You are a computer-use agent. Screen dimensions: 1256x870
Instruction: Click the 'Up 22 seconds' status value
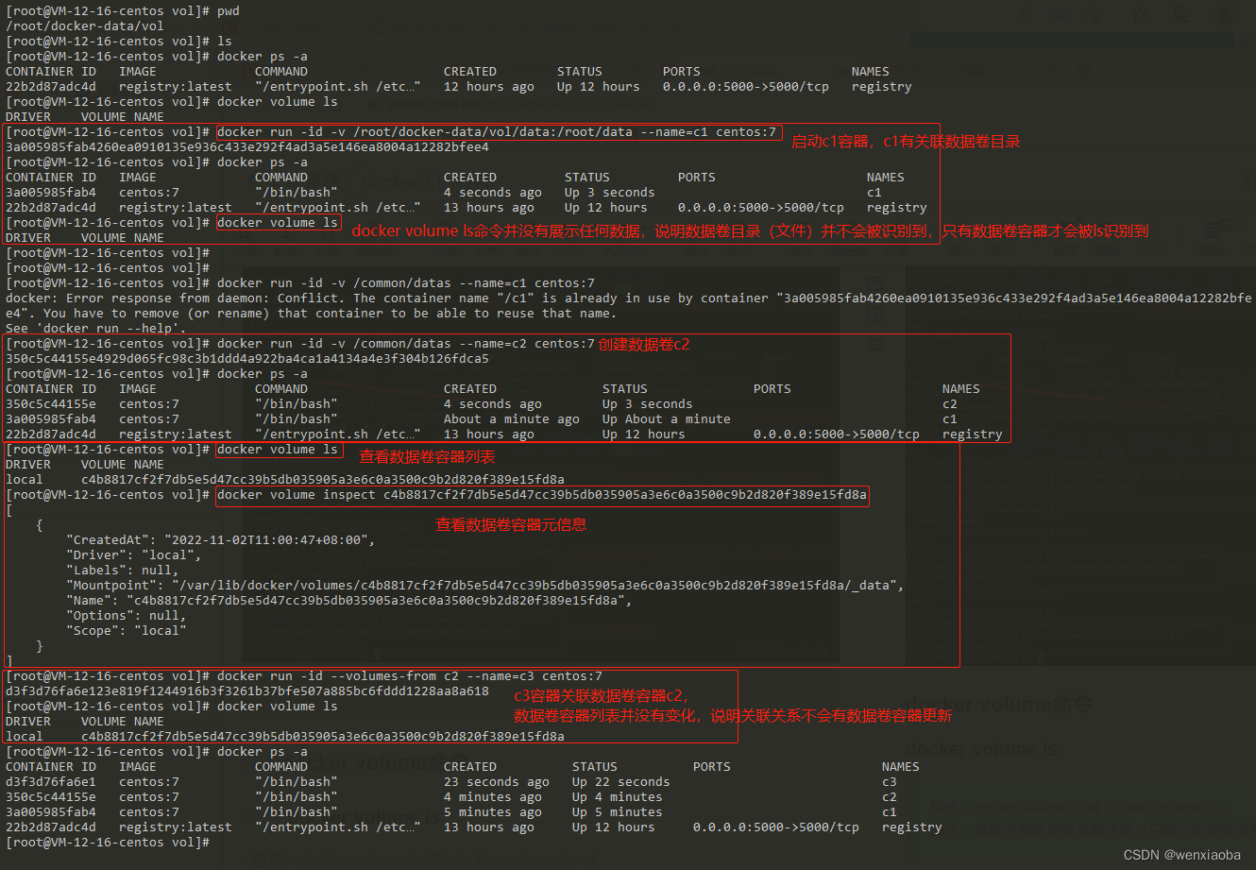pos(621,782)
